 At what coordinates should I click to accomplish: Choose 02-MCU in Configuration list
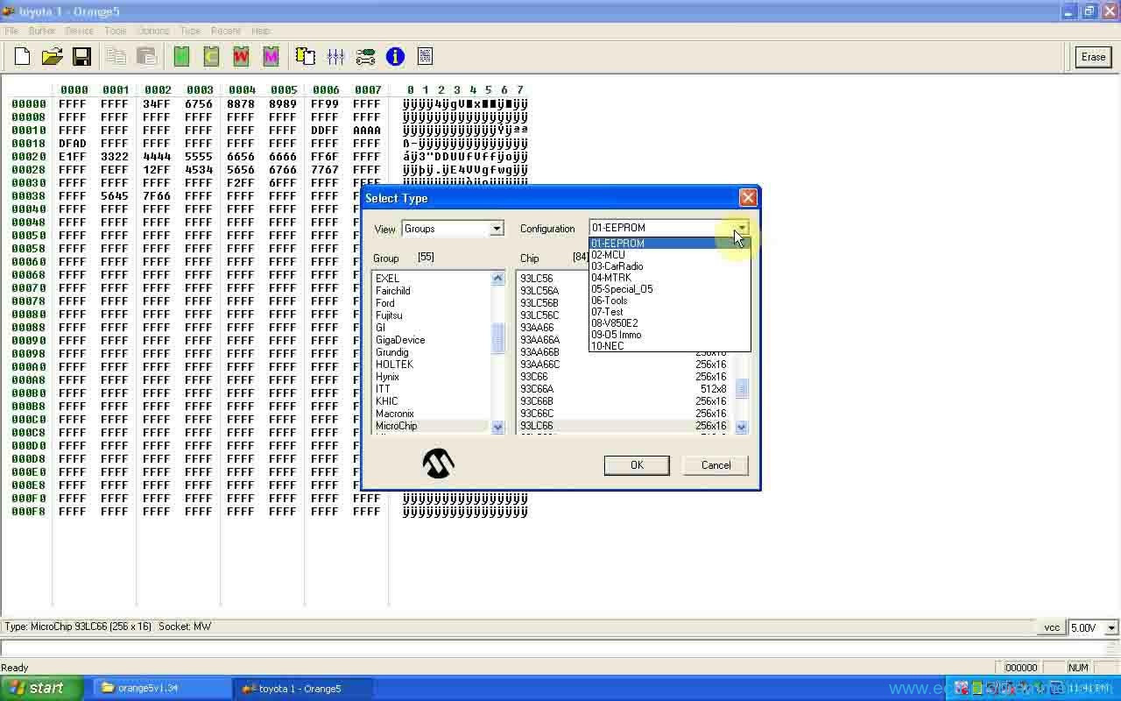670,255
